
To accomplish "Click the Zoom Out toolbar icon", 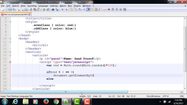I will (66, 10).
